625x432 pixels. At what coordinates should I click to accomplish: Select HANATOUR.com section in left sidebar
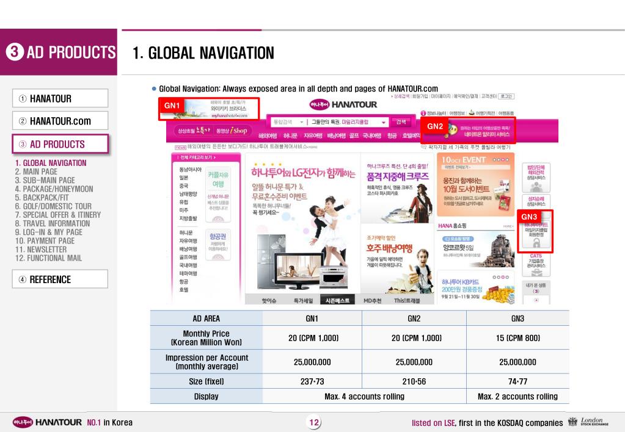coord(60,121)
